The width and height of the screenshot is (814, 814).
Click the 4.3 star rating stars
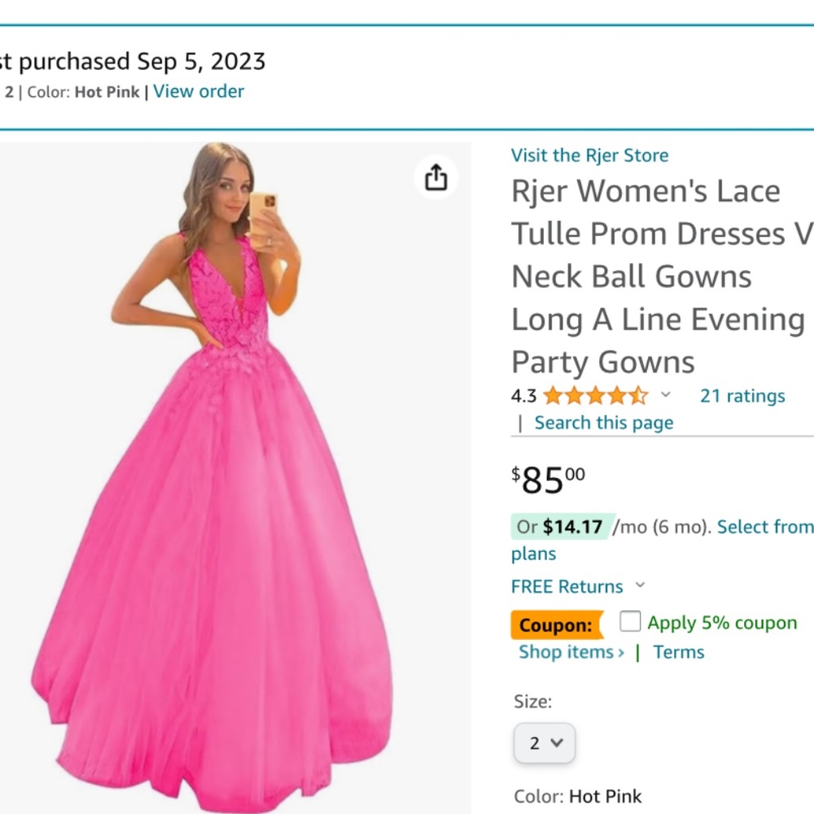[x=594, y=396]
